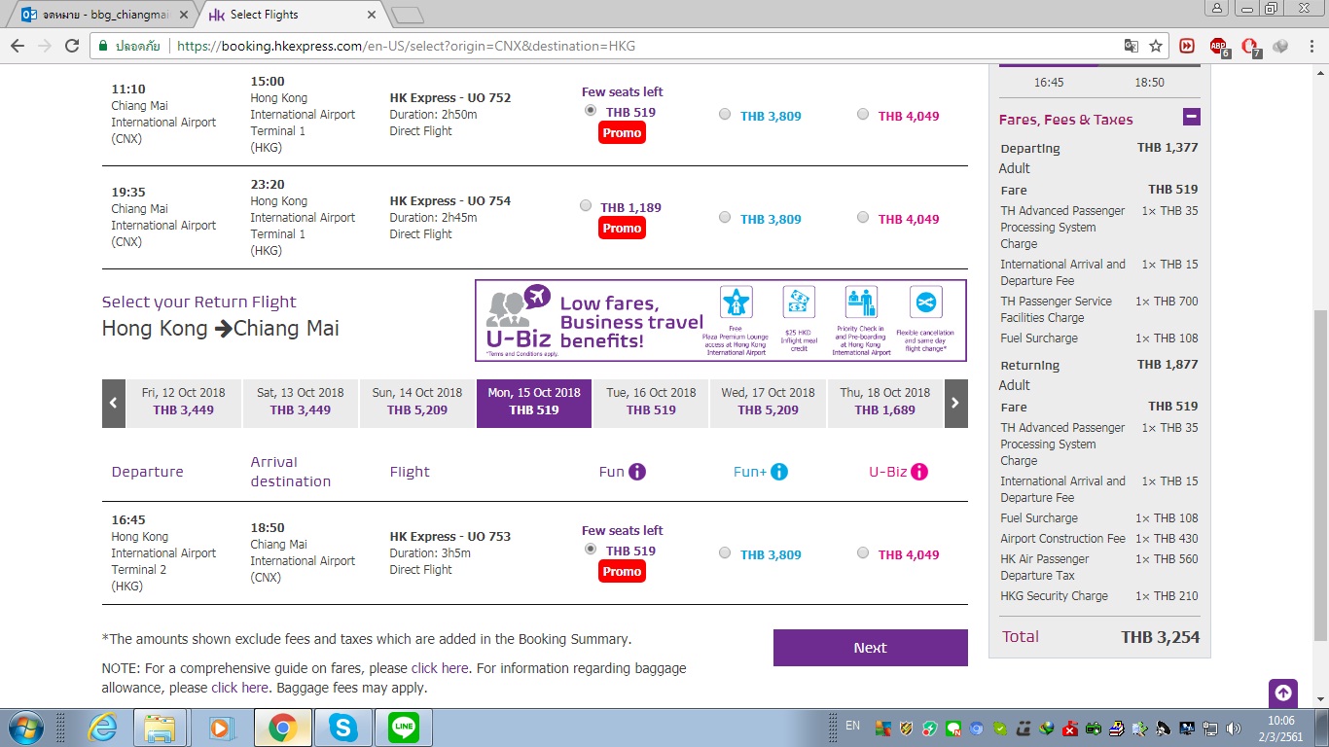Click the EN language indicator
This screenshot has width=1329, height=747.
point(853,726)
